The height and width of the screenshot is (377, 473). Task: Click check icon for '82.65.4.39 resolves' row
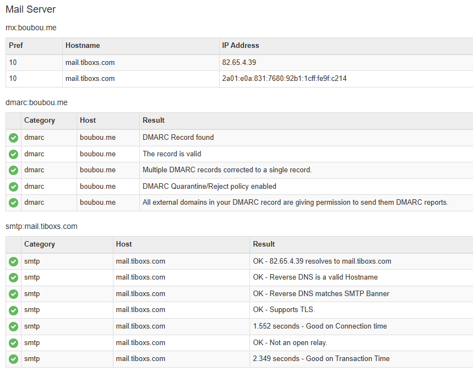point(14,261)
